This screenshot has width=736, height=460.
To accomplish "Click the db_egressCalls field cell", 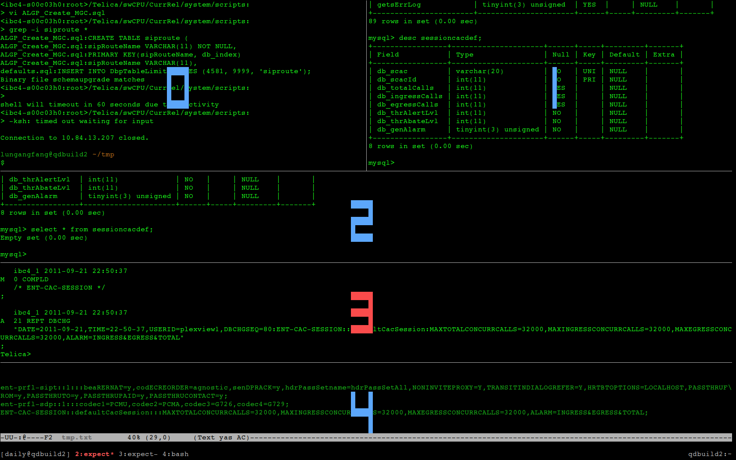I will tap(407, 105).
